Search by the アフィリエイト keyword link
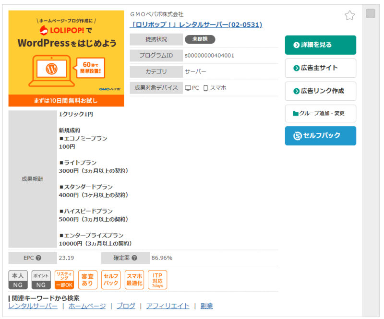The width and height of the screenshot is (384, 319). click(x=168, y=306)
